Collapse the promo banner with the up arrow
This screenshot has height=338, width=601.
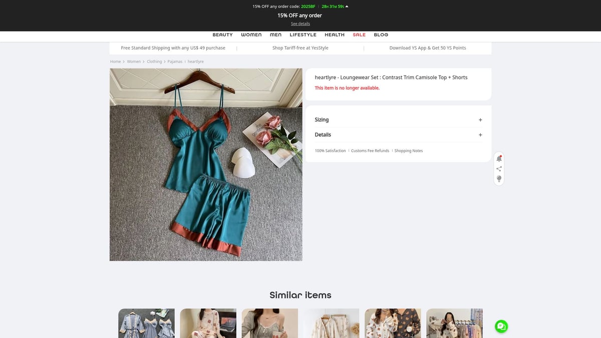click(347, 7)
